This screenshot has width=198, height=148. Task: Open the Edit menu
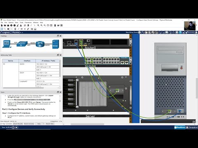6,23
